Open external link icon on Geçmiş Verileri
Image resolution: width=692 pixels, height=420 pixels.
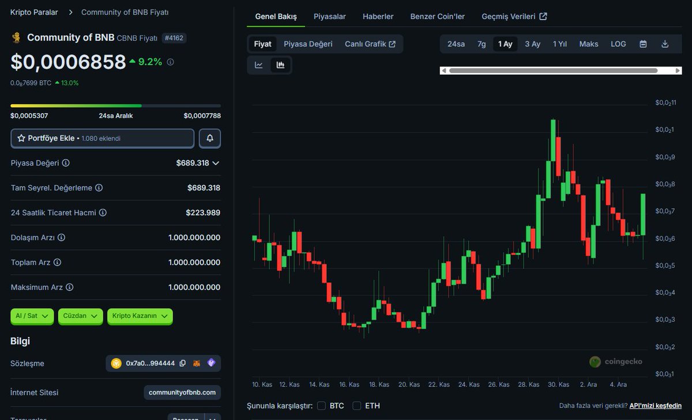(543, 17)
